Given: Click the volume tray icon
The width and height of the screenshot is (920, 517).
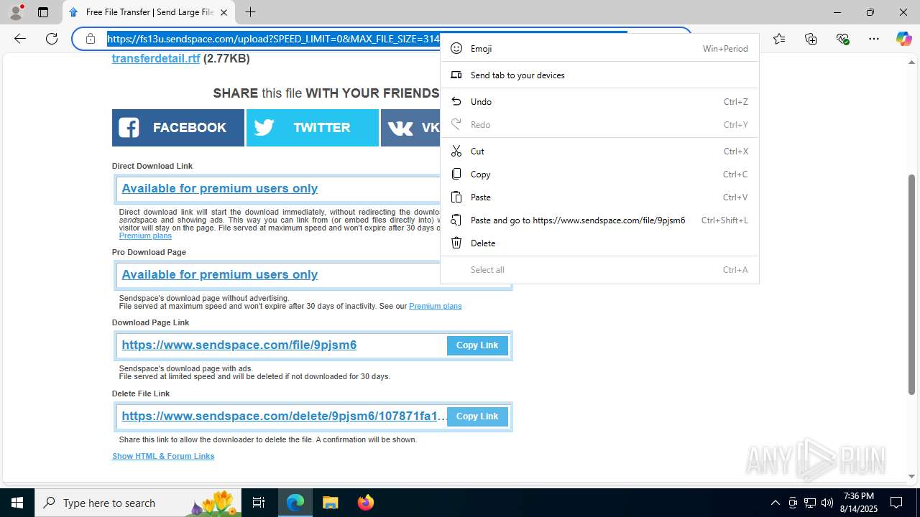Looking at the screenshot, I should [x=827, y=503].
